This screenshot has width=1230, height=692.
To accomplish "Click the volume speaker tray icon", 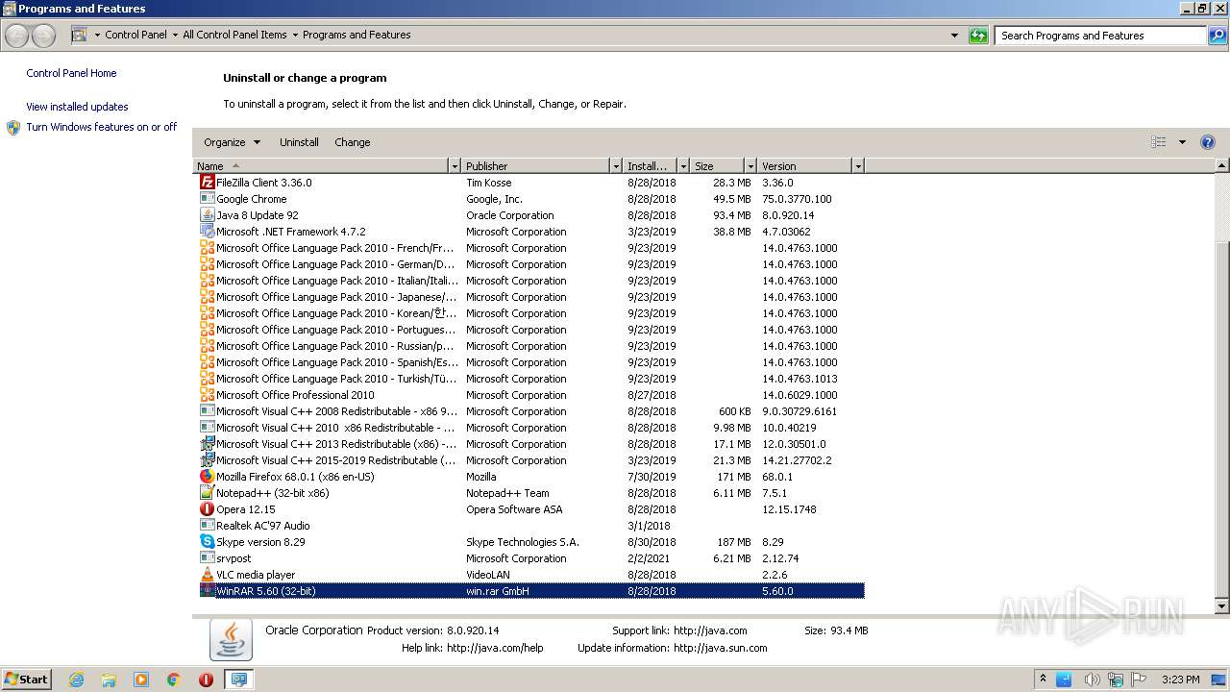I will (x=1092, y=680).
